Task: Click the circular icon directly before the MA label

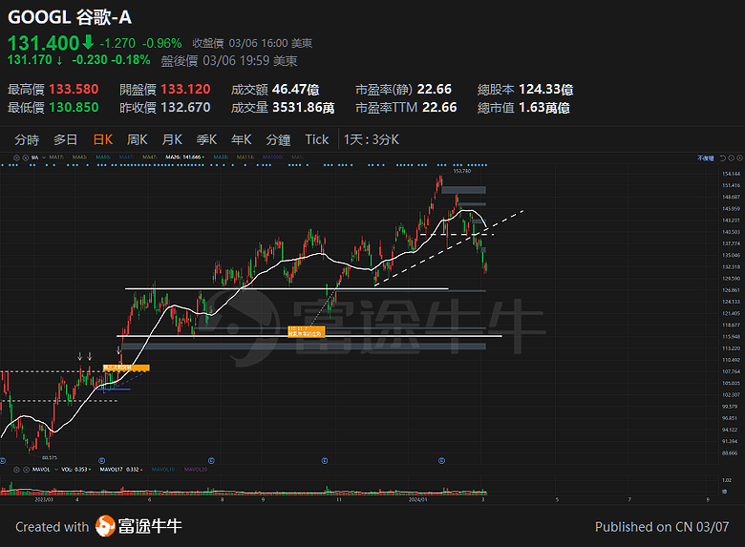Action: coord(25,158)
